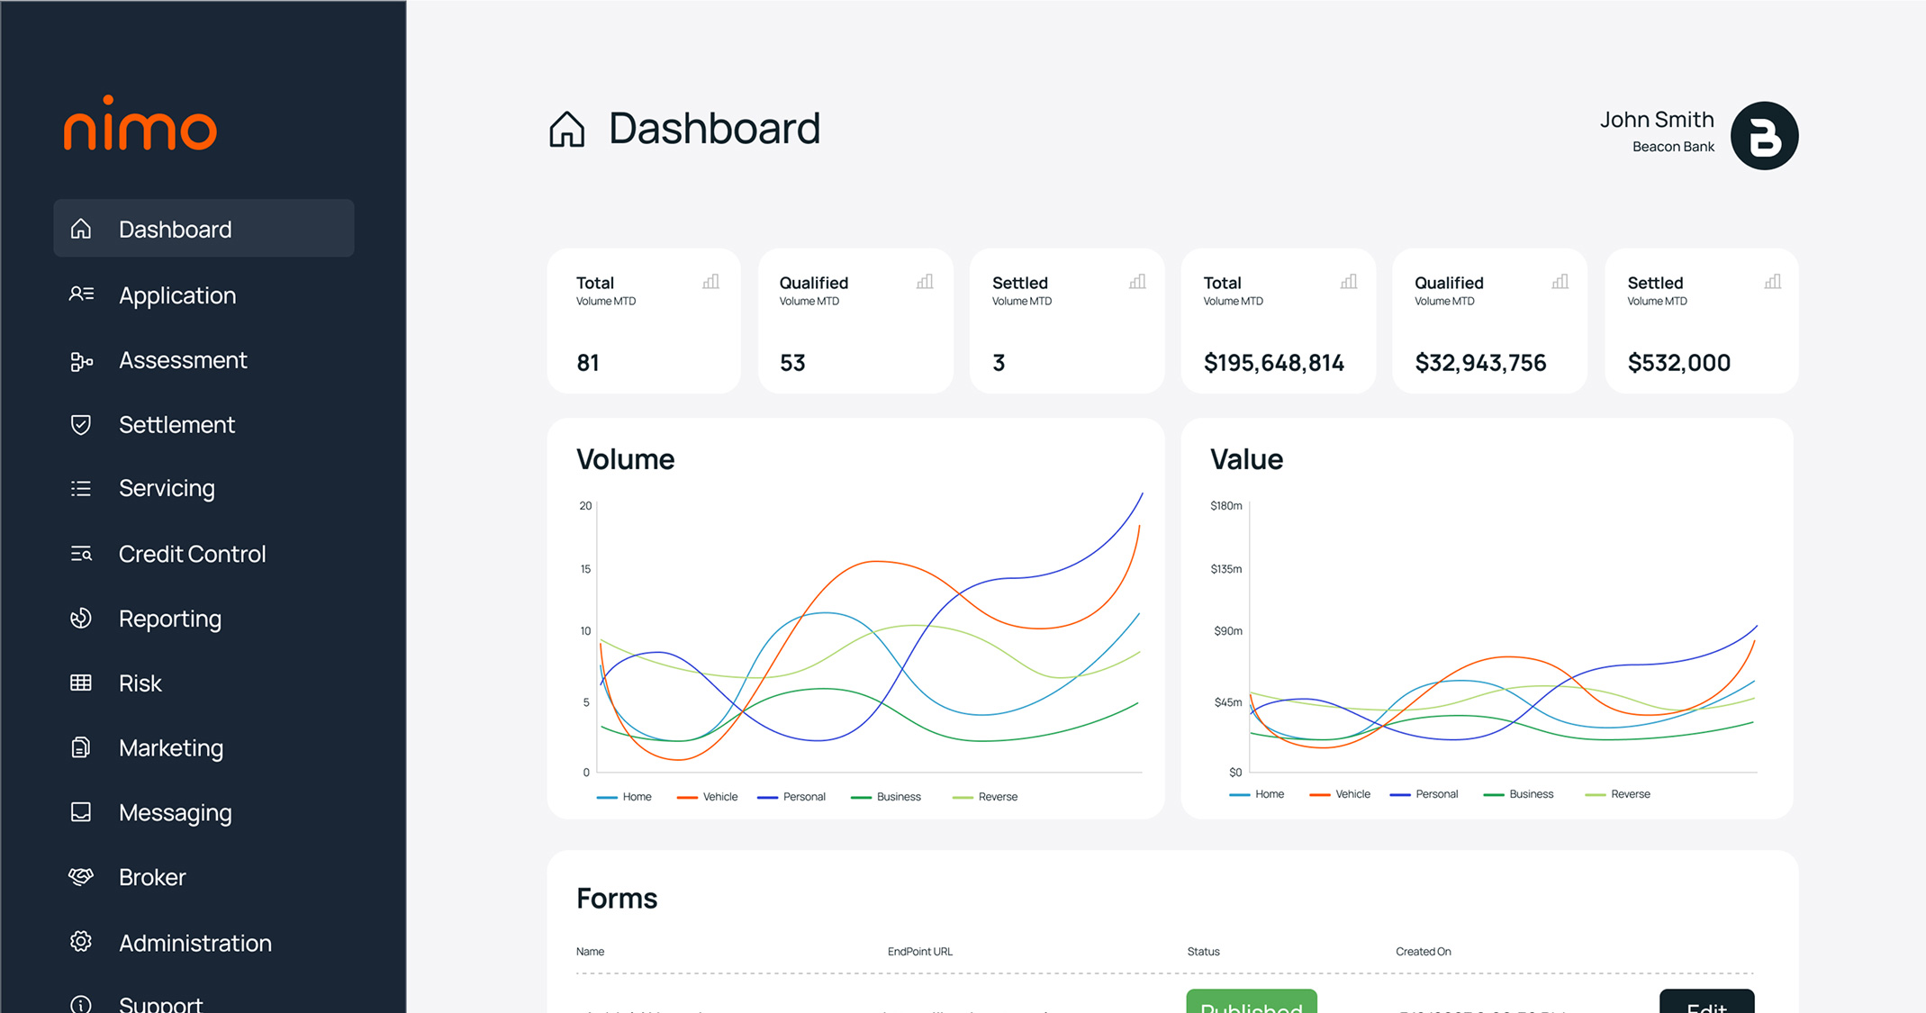
Task: Click the Assessment workflow icon in sidebar
Action: (x=81, y=360)
